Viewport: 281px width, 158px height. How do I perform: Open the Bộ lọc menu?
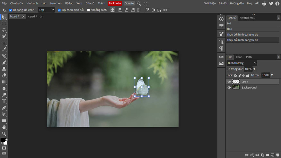point(69,3)
